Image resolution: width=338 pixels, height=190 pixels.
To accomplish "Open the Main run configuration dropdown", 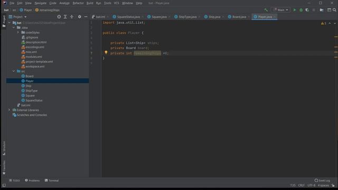I will coord(280,10).
